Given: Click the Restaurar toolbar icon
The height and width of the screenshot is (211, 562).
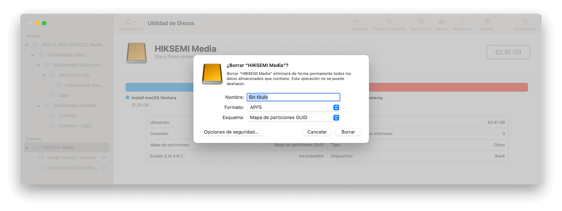Looking at the screenshot, I should click(463, 21).
